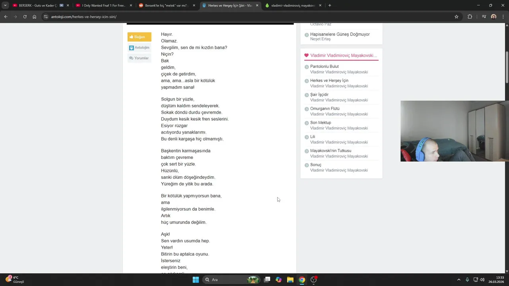Open Herkes ve Herşey İçin sidebar link
The width and height of the screenshot is (509, 286).
(x=329, y=81)
